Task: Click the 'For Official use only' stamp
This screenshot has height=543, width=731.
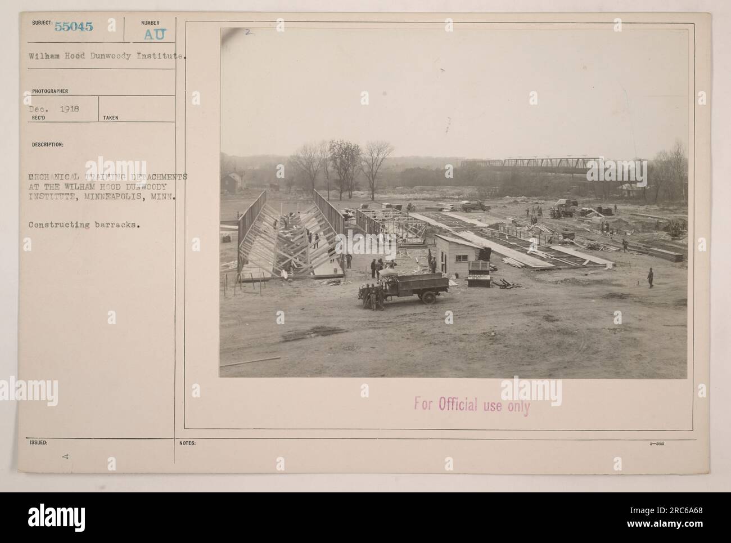Action: [472, 405]
